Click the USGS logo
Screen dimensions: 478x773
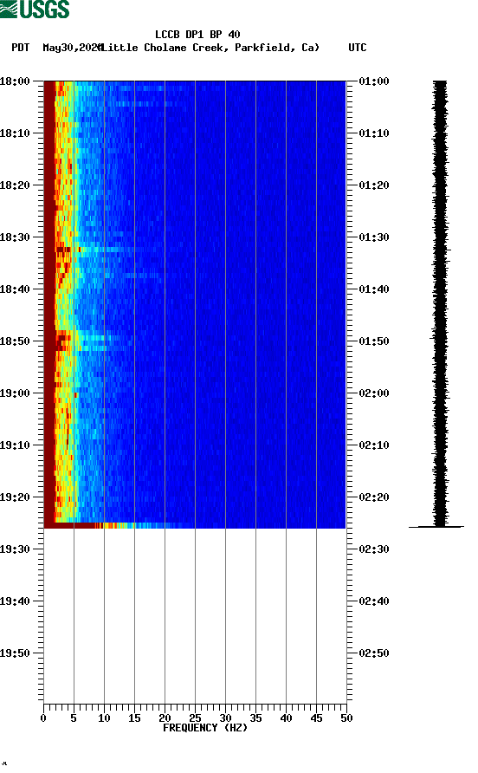click(35, 9)
